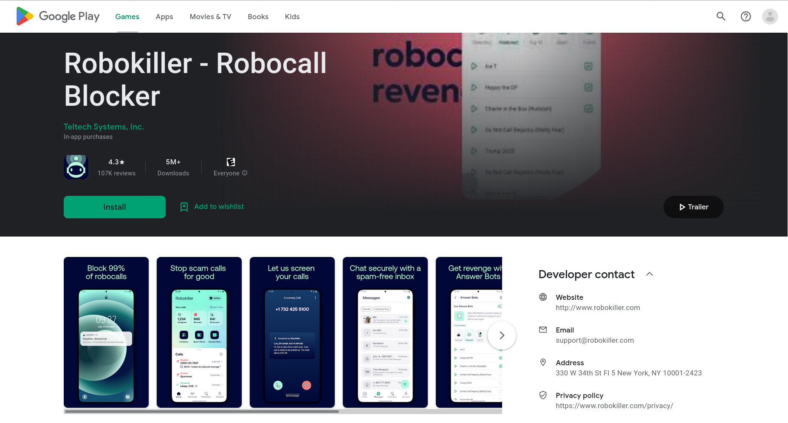Image resolution: width=788 pixels, height=423 pixels.
Task: Open the help center question mark icon
Action: (746, 17)
